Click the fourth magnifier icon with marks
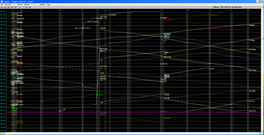The height and width of the screenshot is (135, 264). [x=12, y=7]
